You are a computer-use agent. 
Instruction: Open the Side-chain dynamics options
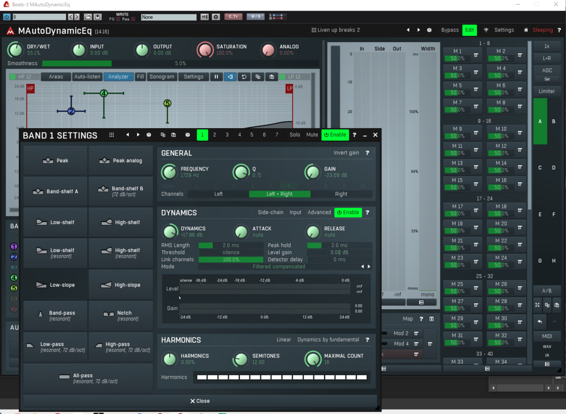pos(270,213)
